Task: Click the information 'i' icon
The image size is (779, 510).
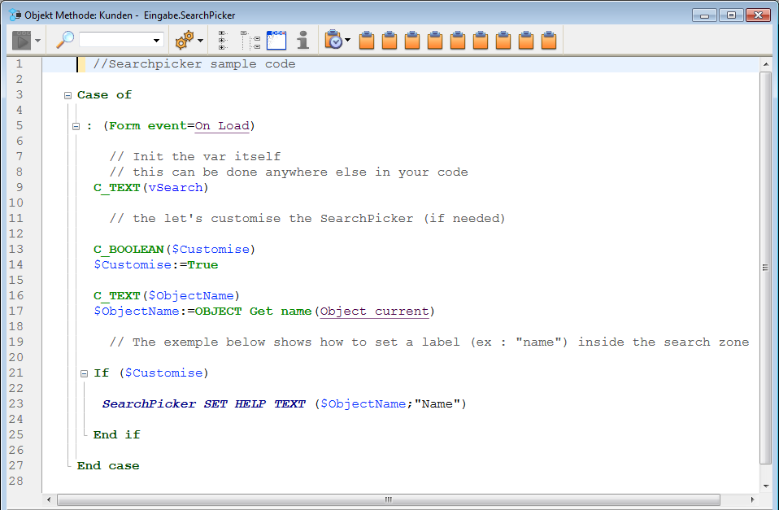Action: point(302,40)
